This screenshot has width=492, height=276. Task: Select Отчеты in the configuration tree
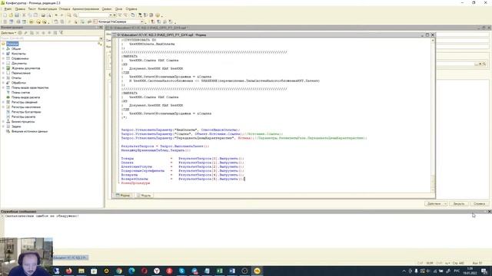click(16, 78)
